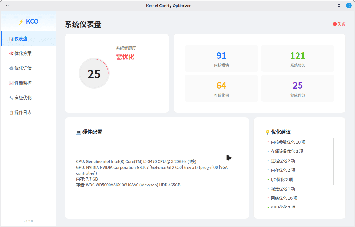Click the 可优化项 64 stat card

(x=221, y=88)
